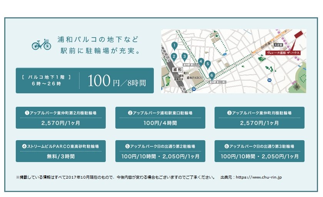Click the heading 浦和パルコの地下など
This screenshot has width=323, height=197.
(x=98, y=39)
